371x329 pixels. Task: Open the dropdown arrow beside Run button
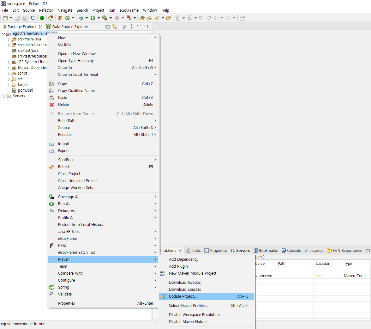[x=99, y=18]
